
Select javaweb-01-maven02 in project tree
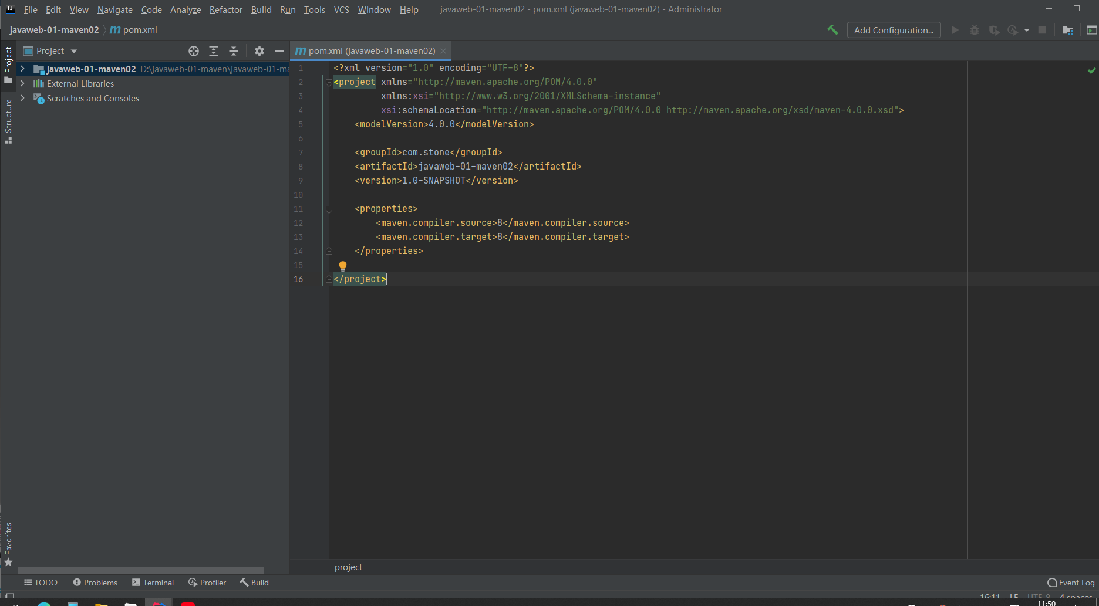(x=91, y=69)
